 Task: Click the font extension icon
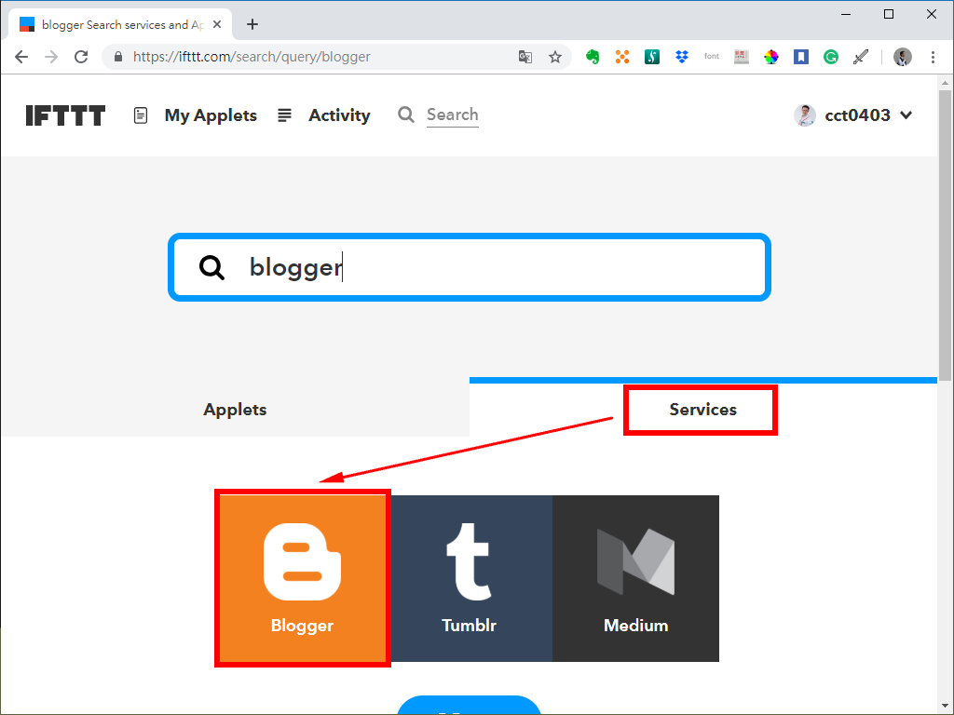tap(711, 57)
